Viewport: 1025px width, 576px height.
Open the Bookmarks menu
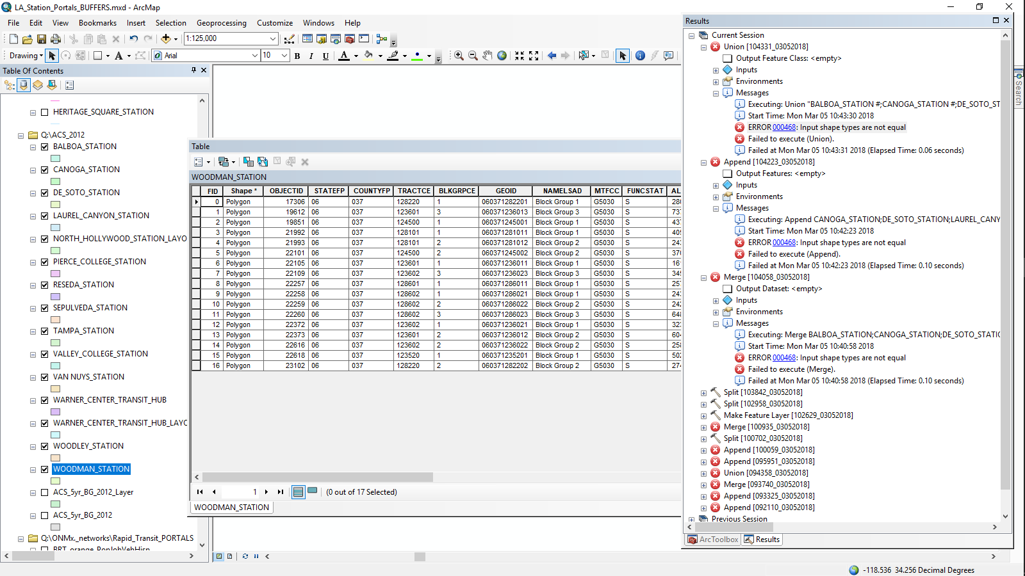(97, 23)
